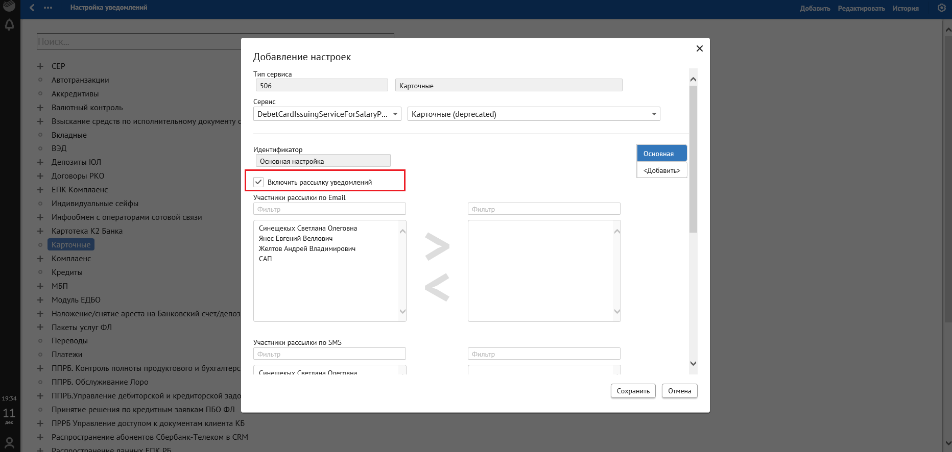Click the <Добавить> tab item
This screenshot has height=452, width=952.
click(661, 170)
